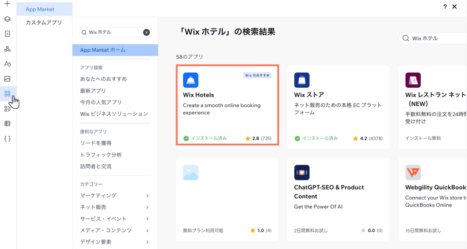The width and height of the screenshot is (467, 249).
Task: Expand the サービス・イベント category chevron
Action: click(148, 219)
